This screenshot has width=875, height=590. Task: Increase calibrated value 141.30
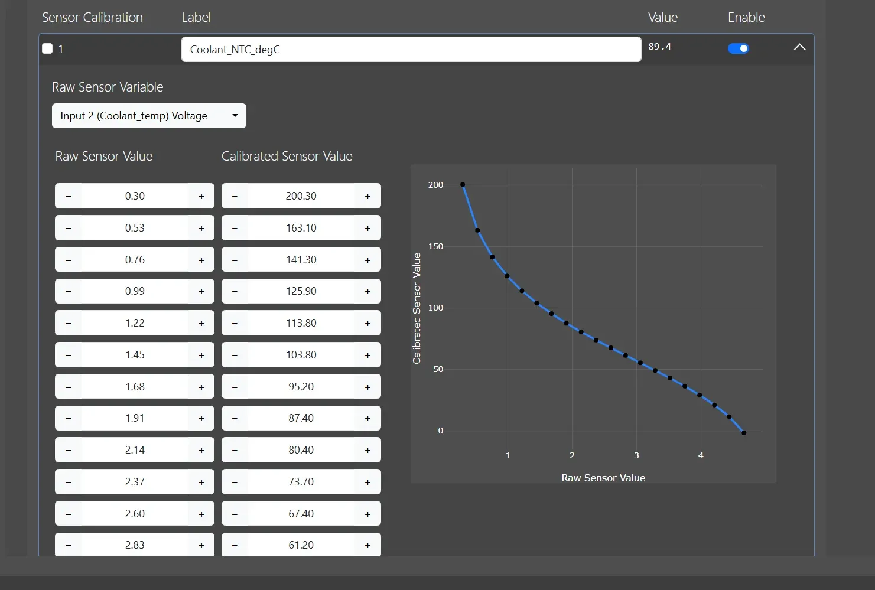point(367,260)
